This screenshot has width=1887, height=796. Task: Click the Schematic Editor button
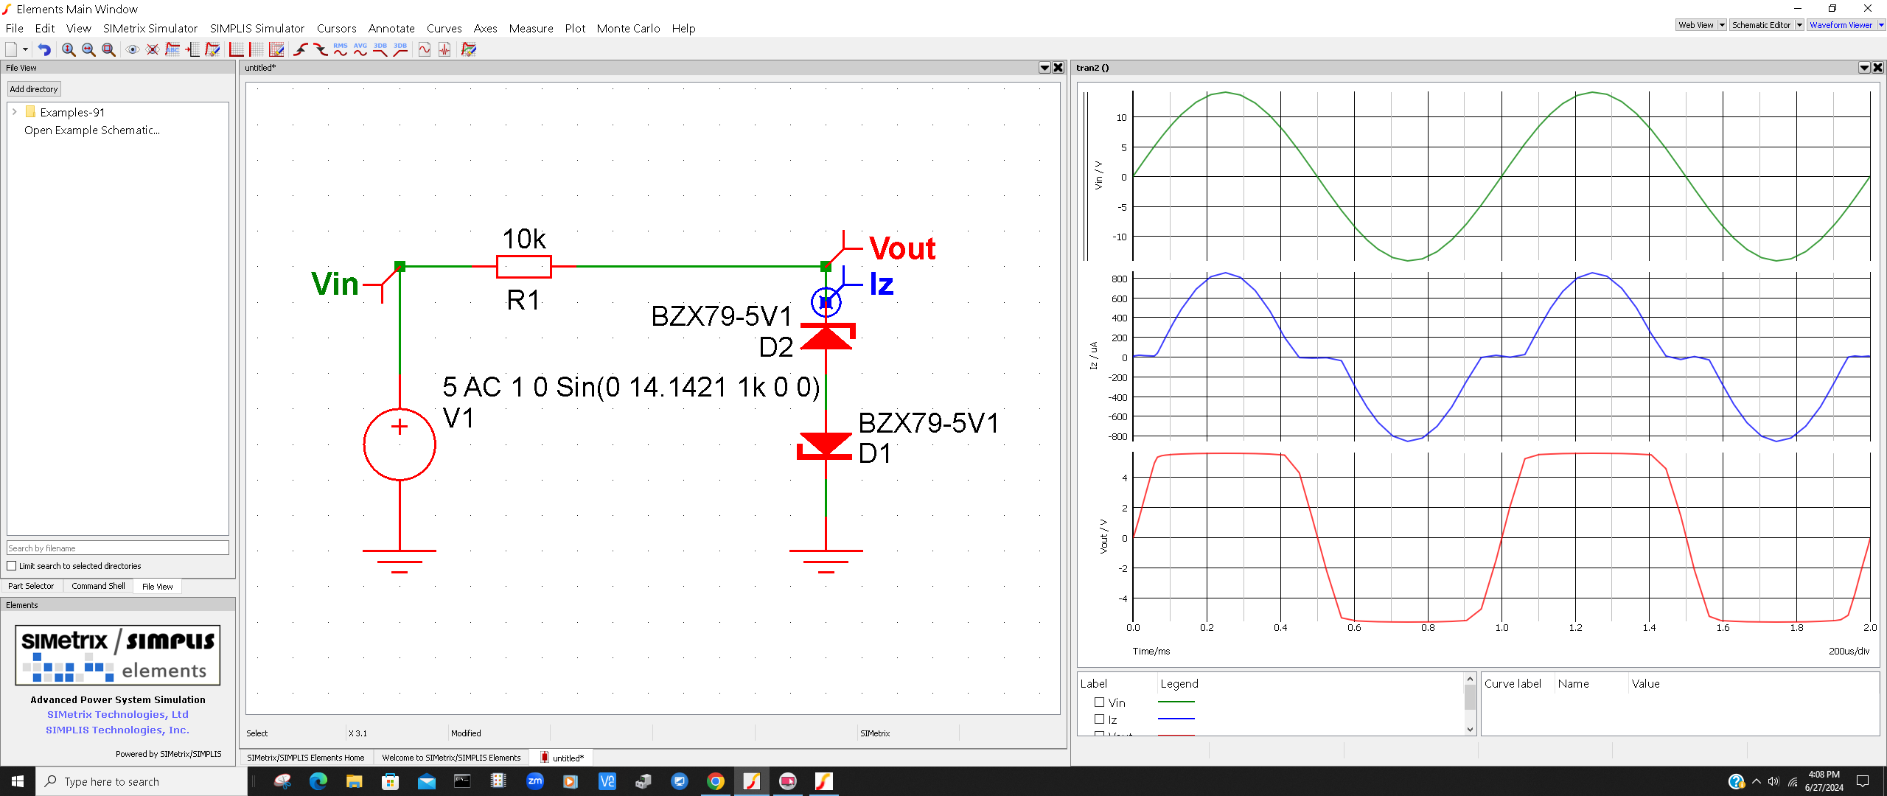[x=1761, y=25]
